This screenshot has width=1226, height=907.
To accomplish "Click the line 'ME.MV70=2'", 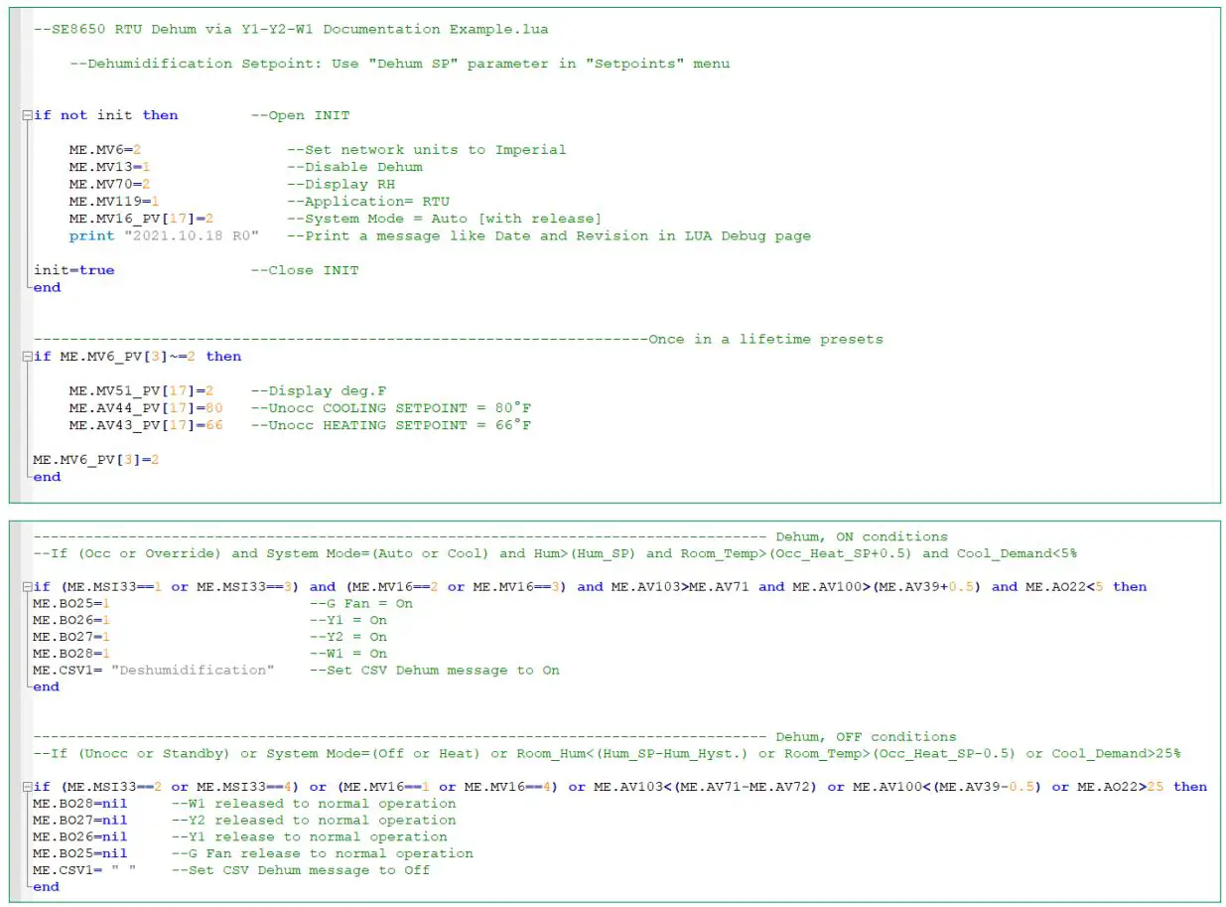I will [109, 184].
